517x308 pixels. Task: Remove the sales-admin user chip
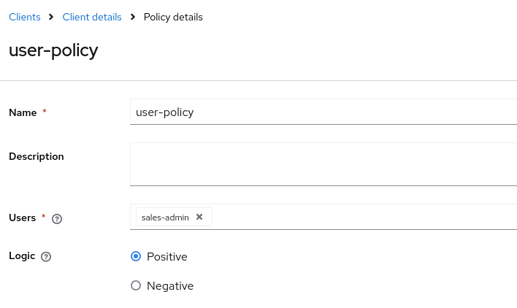click(x=199, y=217)
